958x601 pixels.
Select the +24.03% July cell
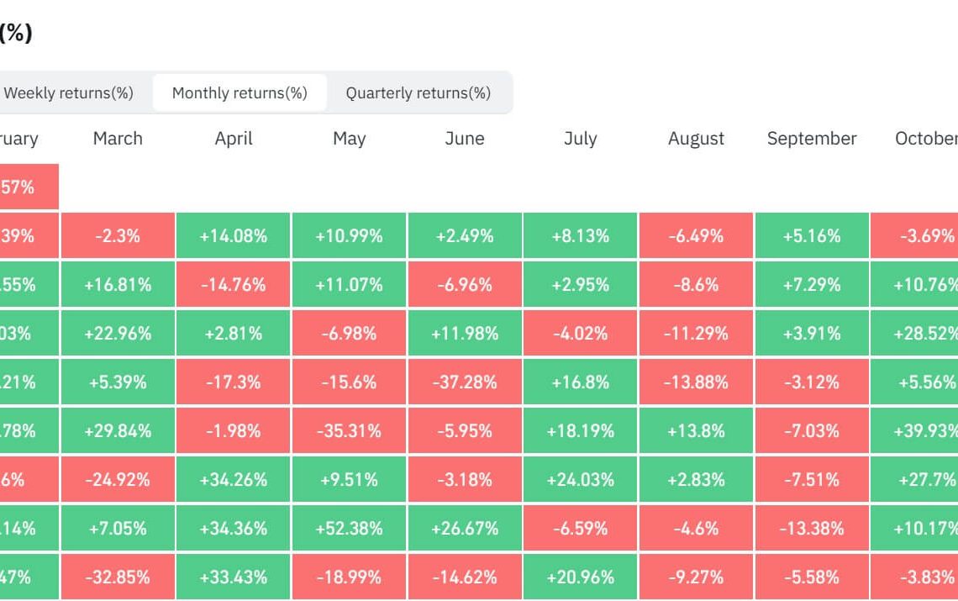coord(580,480)
